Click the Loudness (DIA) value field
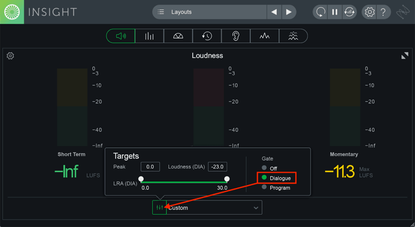Viewport: 415px width, 227px height. click(218, 167)
